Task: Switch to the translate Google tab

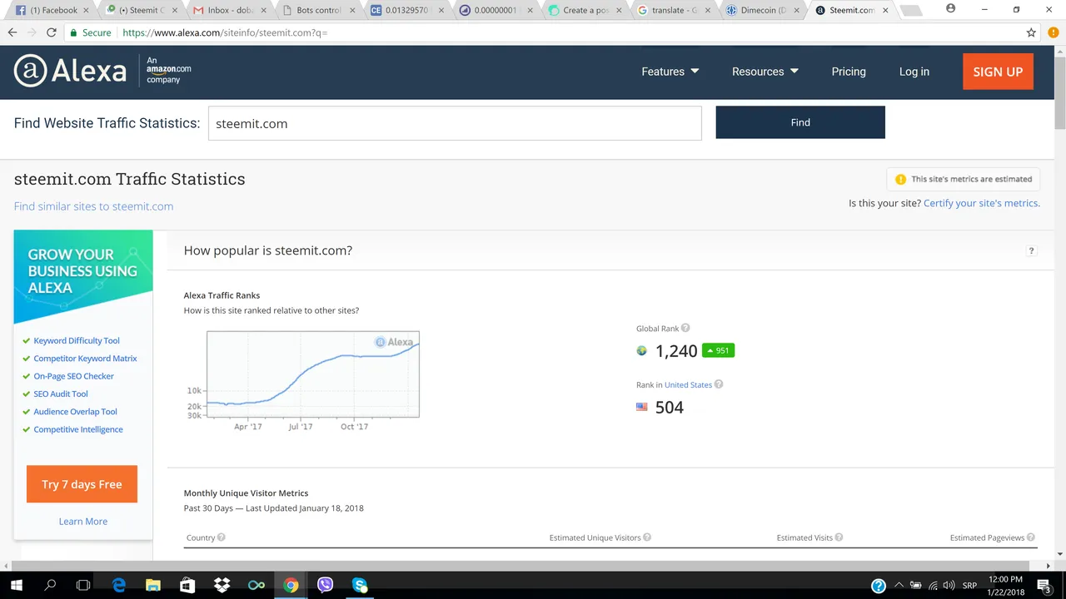Action: coord(672,10)
